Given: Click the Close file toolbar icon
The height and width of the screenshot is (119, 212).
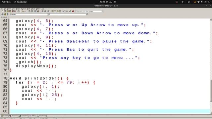Looking at the screenshot, I should click(x=13, y=11).
